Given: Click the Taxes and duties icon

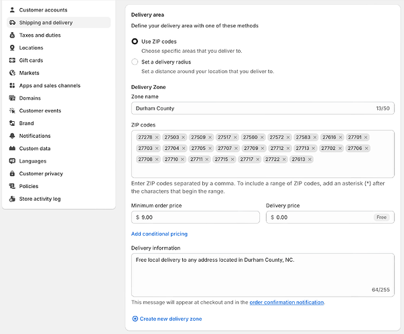Looking at the screenshot, I should [13, 35].
